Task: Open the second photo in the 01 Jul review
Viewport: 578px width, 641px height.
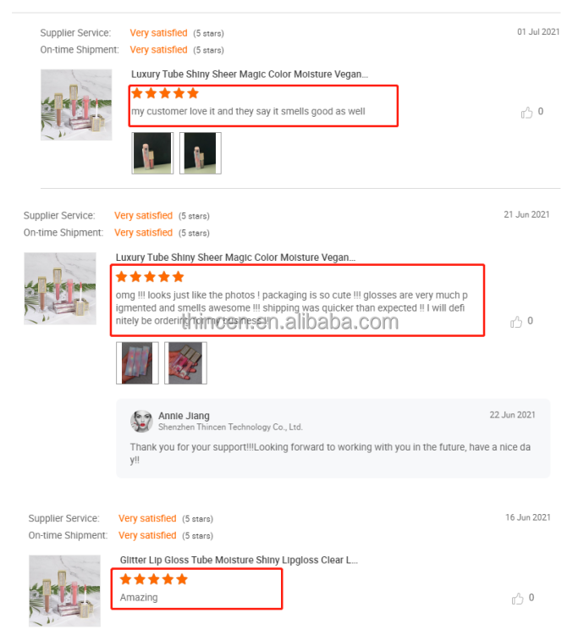Action: [201, 153]
